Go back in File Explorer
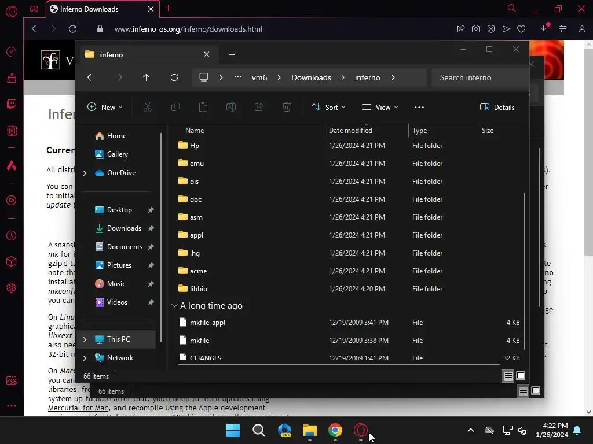The width and height of the screenshot is (593, 444). coord(91,77)
